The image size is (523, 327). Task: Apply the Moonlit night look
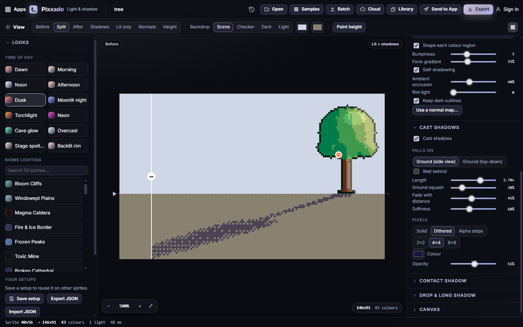[68, 100]
